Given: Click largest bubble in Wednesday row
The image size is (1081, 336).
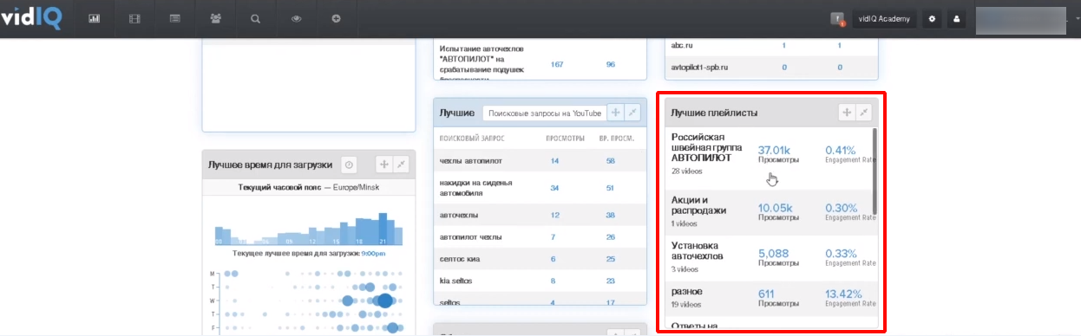Looking at the screenshot, I should point(384,300).
